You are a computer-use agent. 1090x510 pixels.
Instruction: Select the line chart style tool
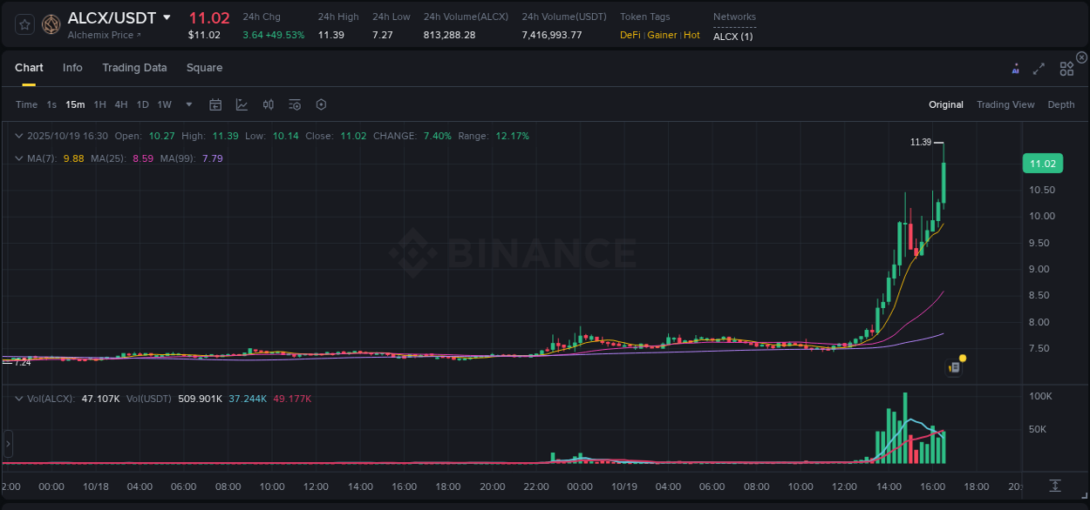242,104
